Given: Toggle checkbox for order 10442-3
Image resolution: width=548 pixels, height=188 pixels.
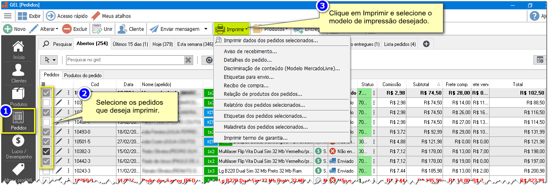Looking at the screenshot, I should pos(47,161).
